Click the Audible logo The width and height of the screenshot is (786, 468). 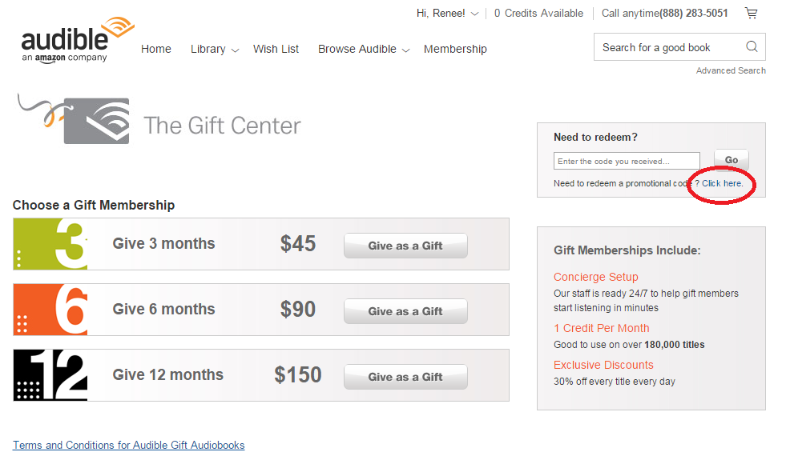click(77, 39)
